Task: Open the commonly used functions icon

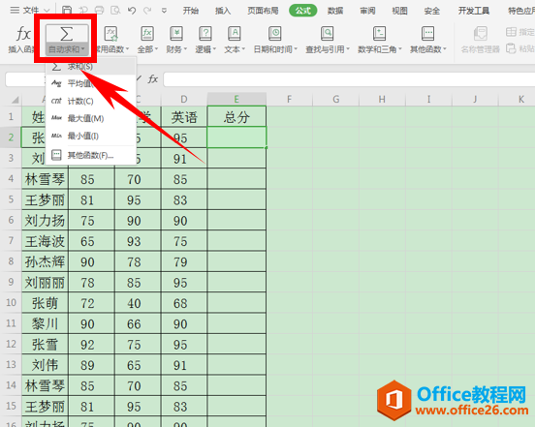Action: coord(110,34)
